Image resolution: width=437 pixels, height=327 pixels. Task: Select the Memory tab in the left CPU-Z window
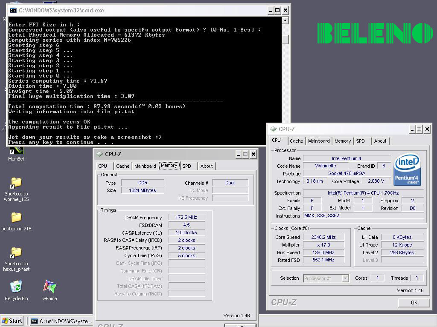[x=169, y=166]
